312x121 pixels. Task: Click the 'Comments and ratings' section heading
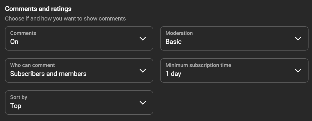coord(38,9)
